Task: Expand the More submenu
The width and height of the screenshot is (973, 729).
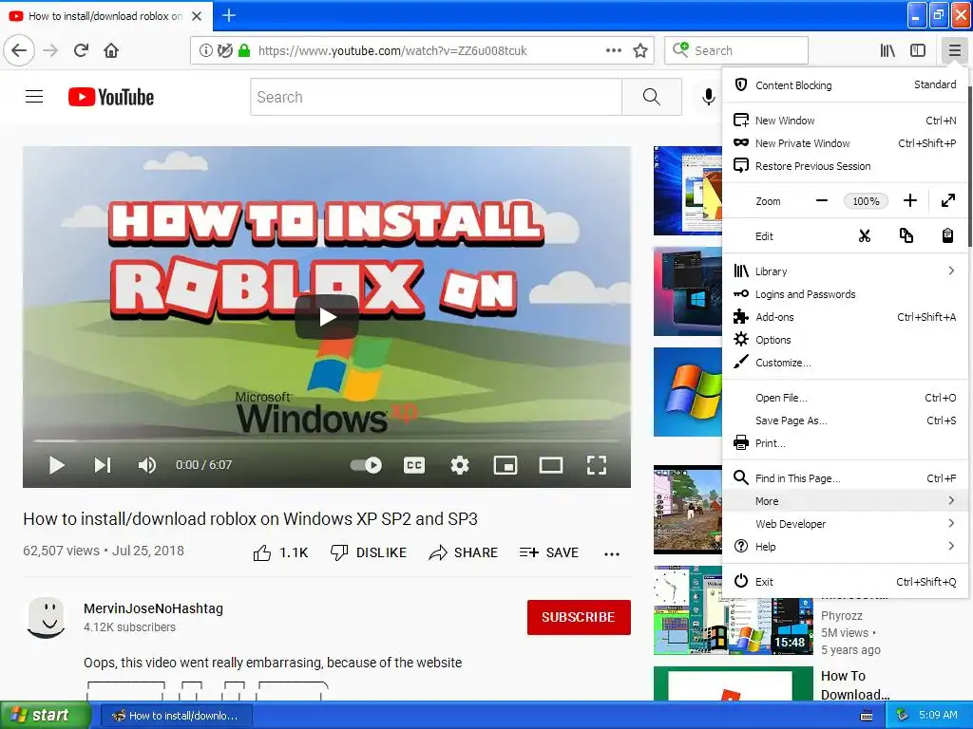Action: click(845, 501)
